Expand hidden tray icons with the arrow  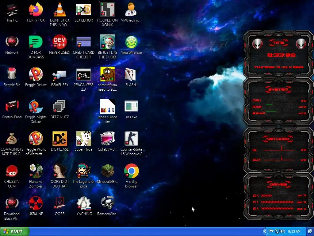265,232
